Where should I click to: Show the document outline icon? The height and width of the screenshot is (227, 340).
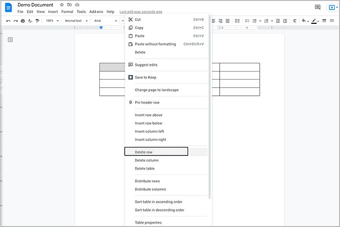pyautogui.click(x=10, y=40)
